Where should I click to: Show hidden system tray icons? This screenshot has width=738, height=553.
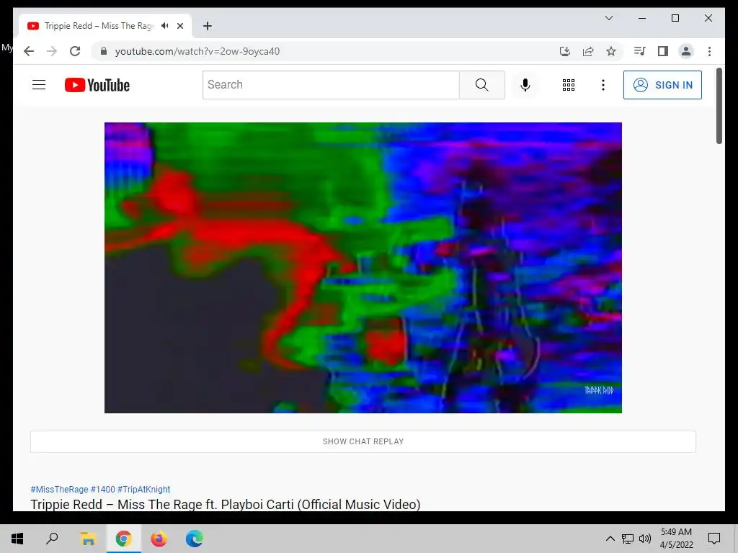[x=610, y=539]
